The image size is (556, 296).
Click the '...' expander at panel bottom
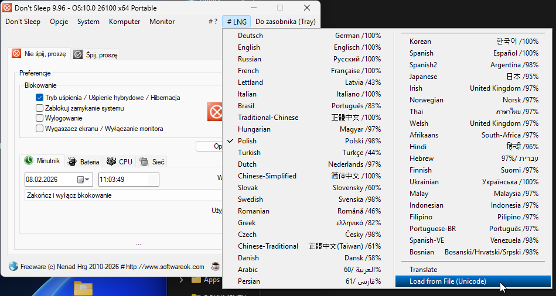coord(139,243)
